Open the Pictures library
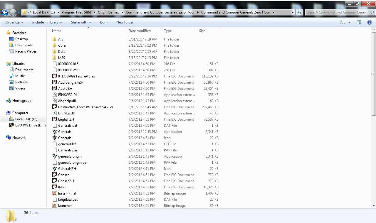 tap(21, 82)
